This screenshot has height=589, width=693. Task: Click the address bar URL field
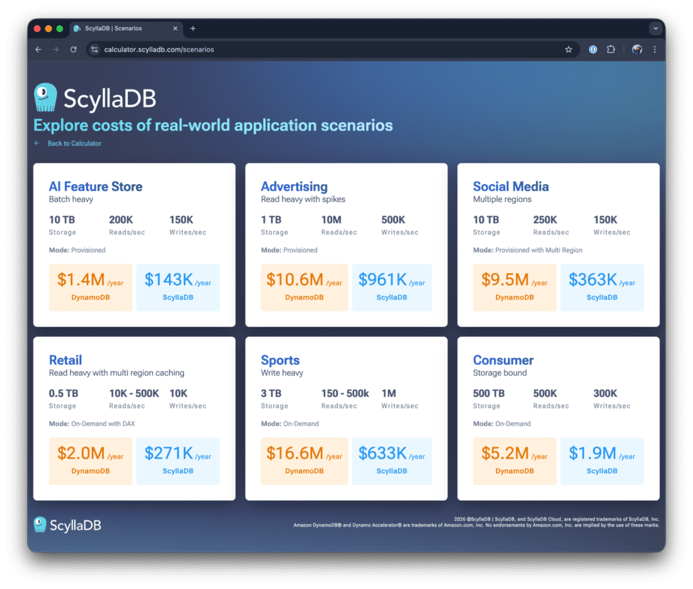point(315,50)
